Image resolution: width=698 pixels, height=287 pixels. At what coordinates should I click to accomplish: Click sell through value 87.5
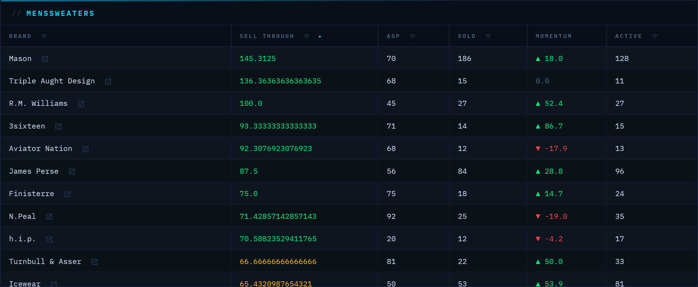tap(249, 171)
